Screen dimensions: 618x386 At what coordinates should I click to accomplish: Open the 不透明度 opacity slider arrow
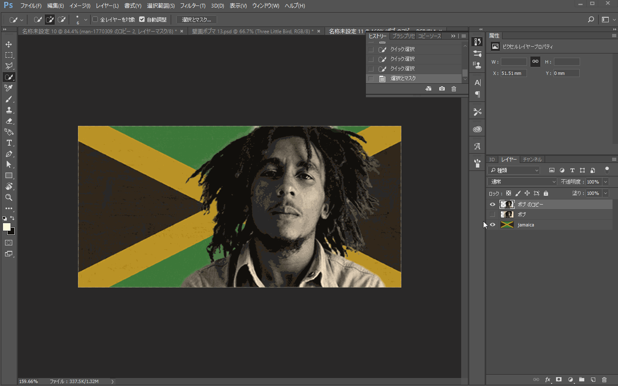(606, 182)
